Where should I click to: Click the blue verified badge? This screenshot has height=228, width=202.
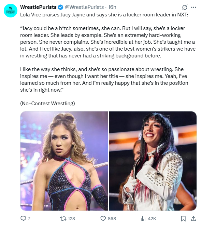pos(61,7)
